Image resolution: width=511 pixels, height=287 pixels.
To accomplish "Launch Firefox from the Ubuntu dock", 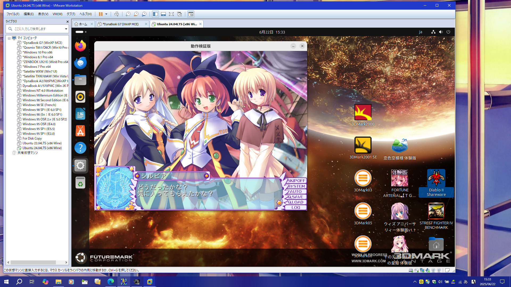I will click(x=80, y=46).
